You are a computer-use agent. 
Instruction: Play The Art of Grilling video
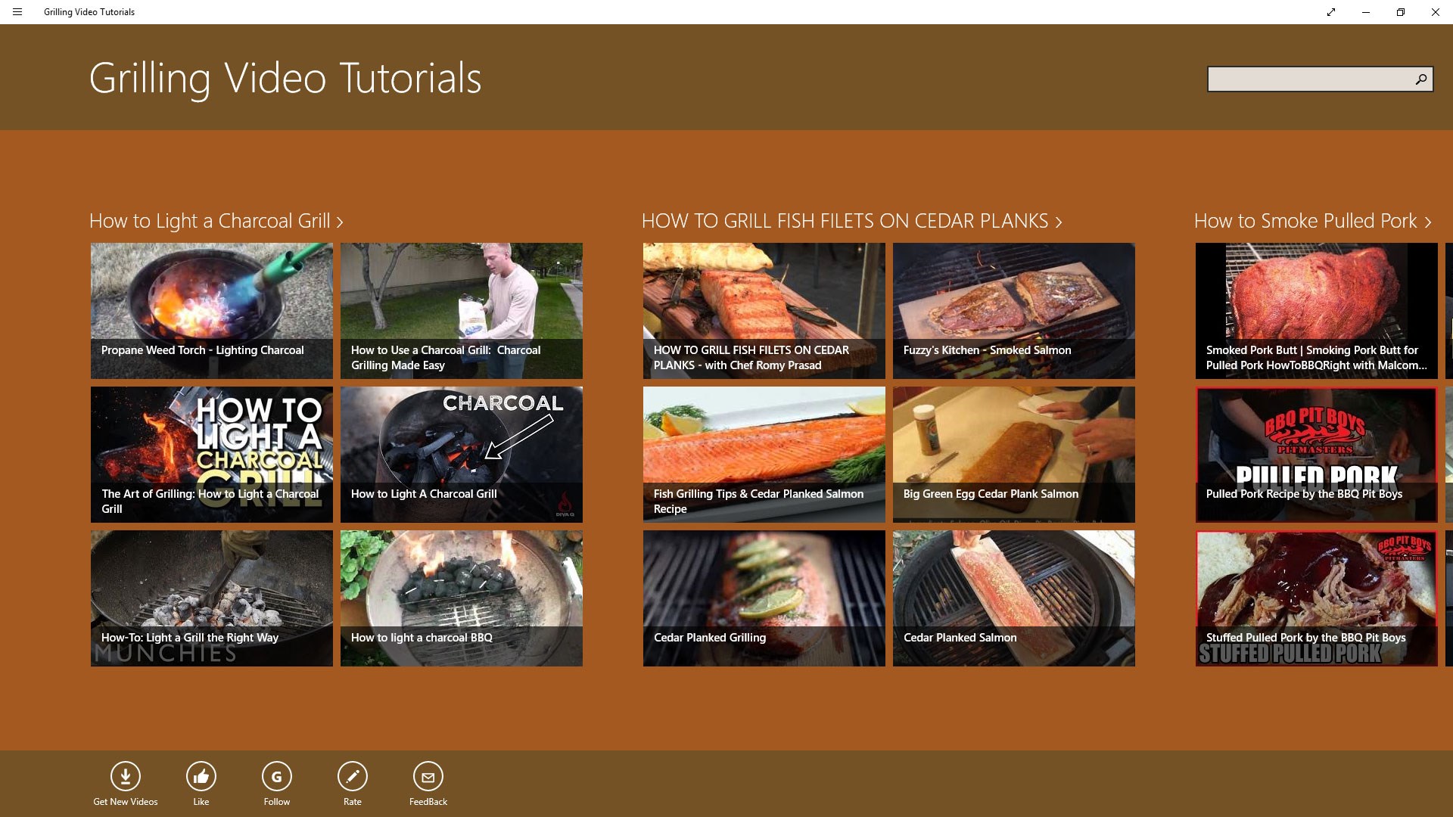point(212,454)
